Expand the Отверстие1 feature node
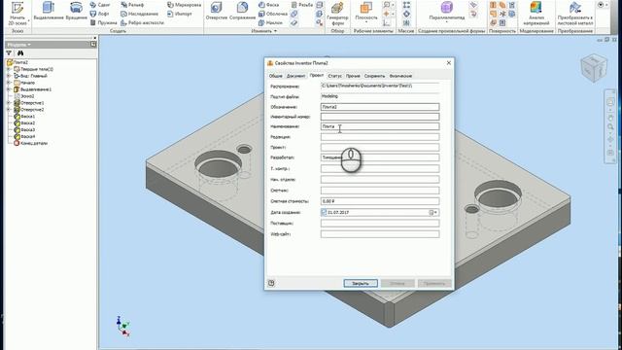Image resolution: width=622 pixels, height=350 pixels. [9, 103]
